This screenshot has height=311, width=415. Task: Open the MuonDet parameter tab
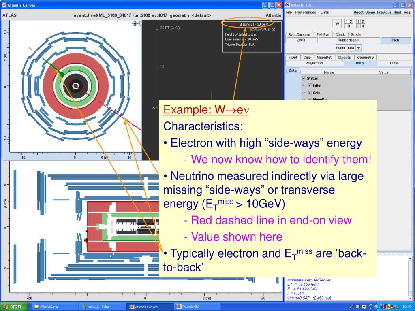[x=324, y=58]
